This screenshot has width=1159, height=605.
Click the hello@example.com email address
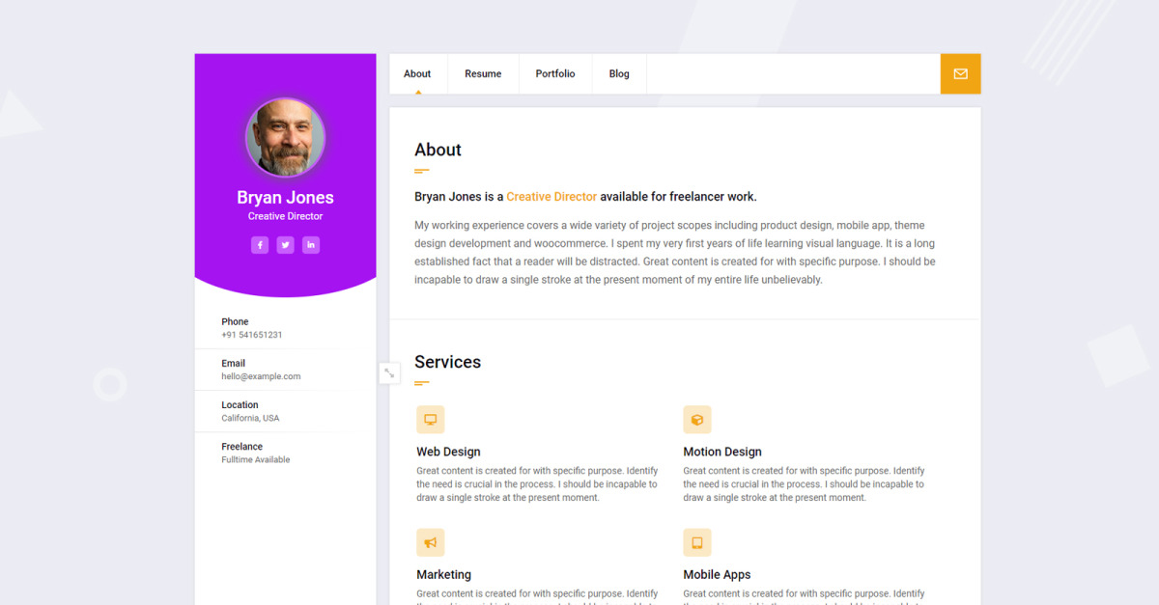[x=261, y=376]
